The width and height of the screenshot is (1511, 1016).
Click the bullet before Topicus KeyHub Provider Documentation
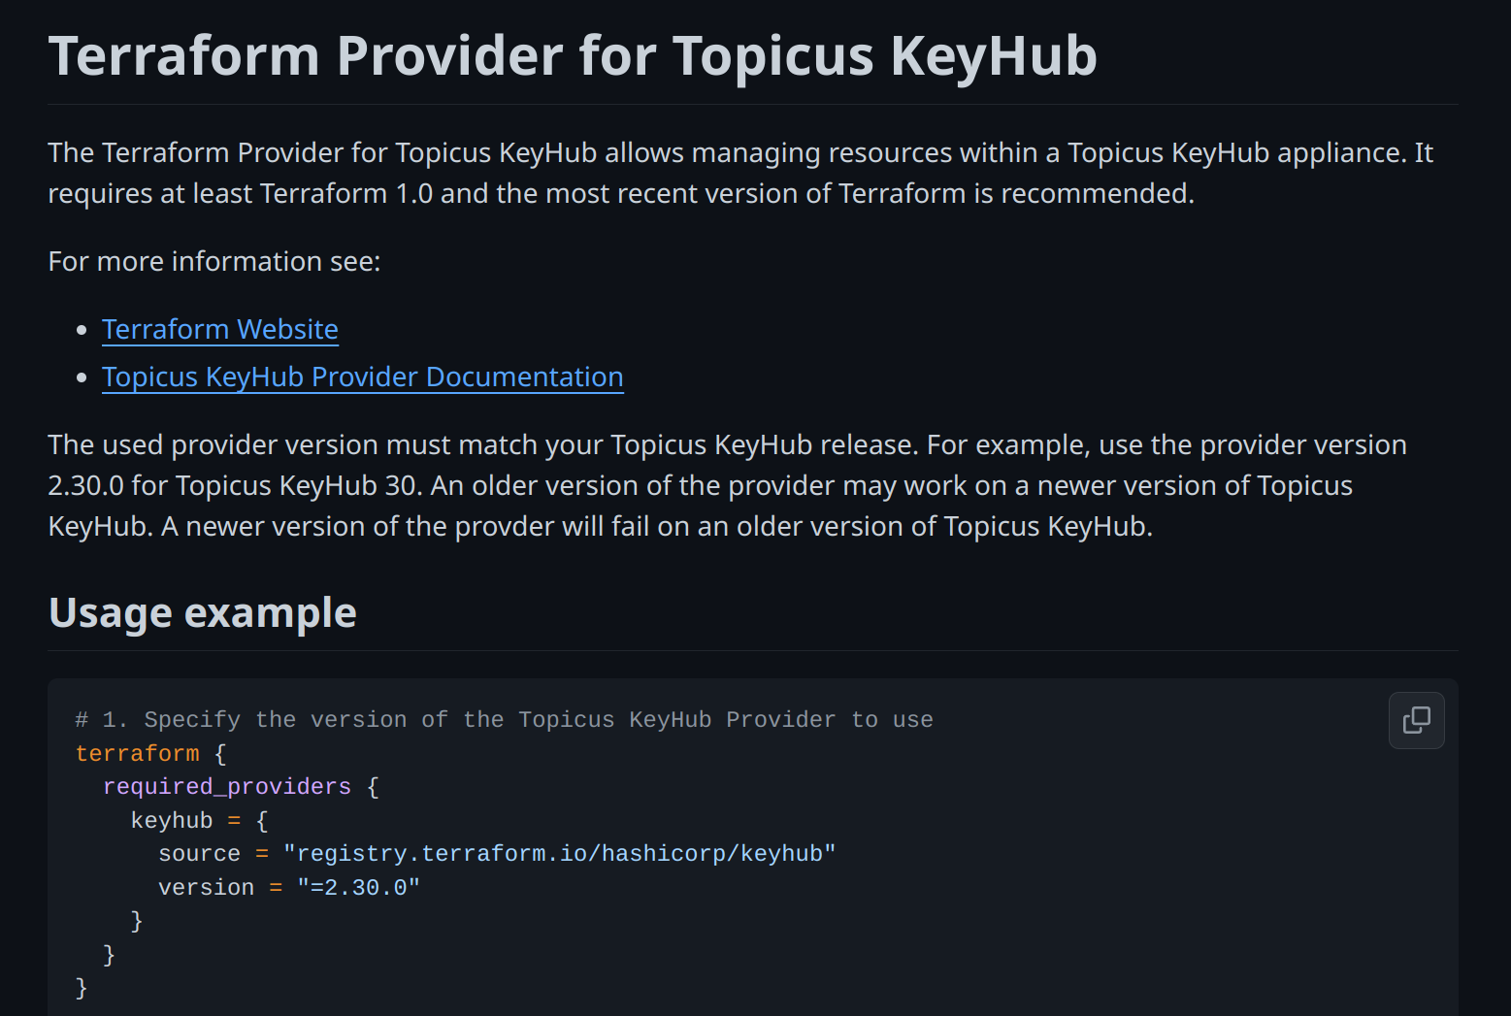point(82,377)
